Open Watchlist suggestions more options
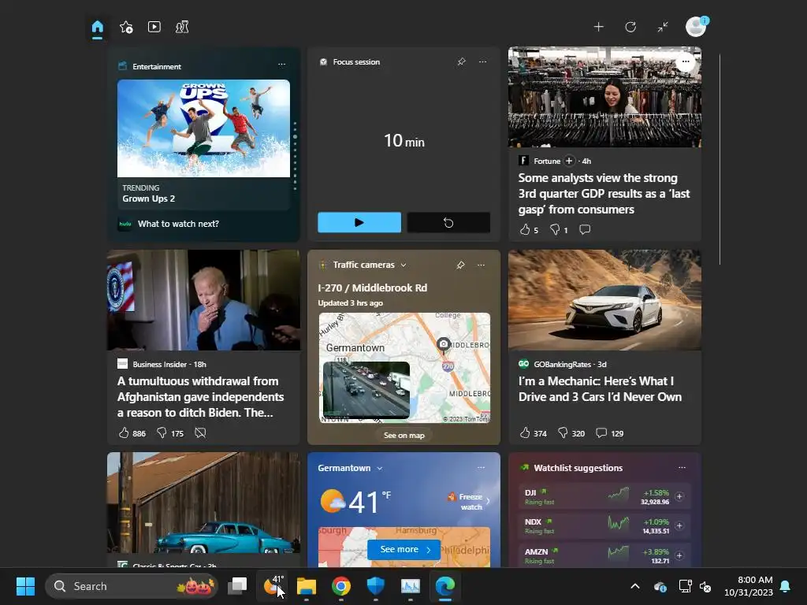 click(682, 468)
